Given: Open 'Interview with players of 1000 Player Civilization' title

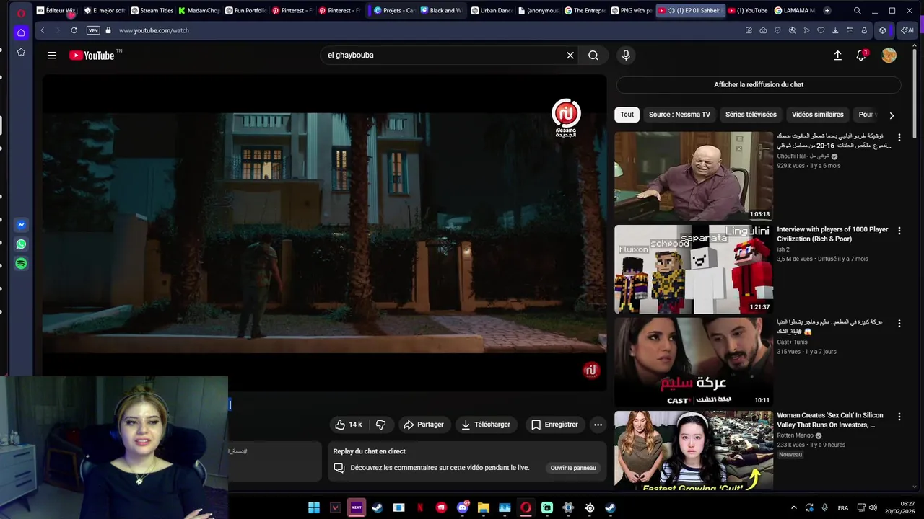Looking at the screenshot, I should pyautogui.click(x=832, y=234).
